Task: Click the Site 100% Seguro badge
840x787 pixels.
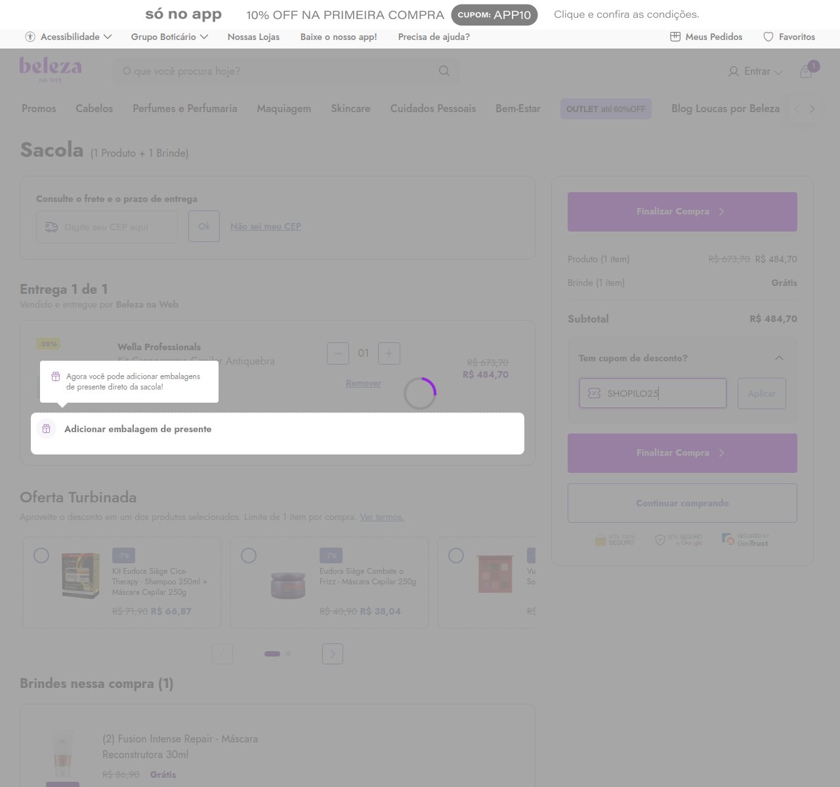Action: [x=614, y=540]
